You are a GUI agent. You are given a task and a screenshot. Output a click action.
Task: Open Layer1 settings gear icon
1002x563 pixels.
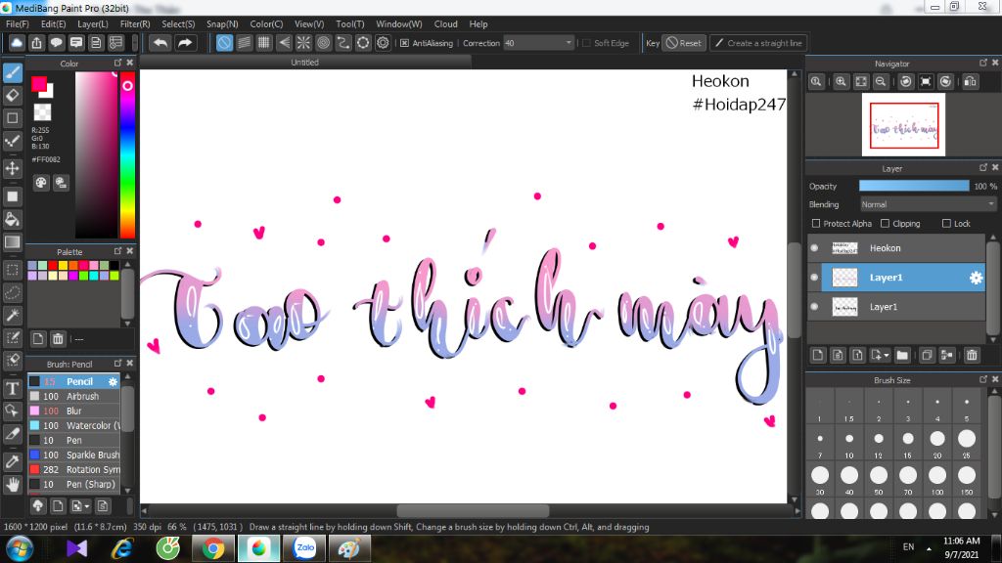click(x=976, y=278)
